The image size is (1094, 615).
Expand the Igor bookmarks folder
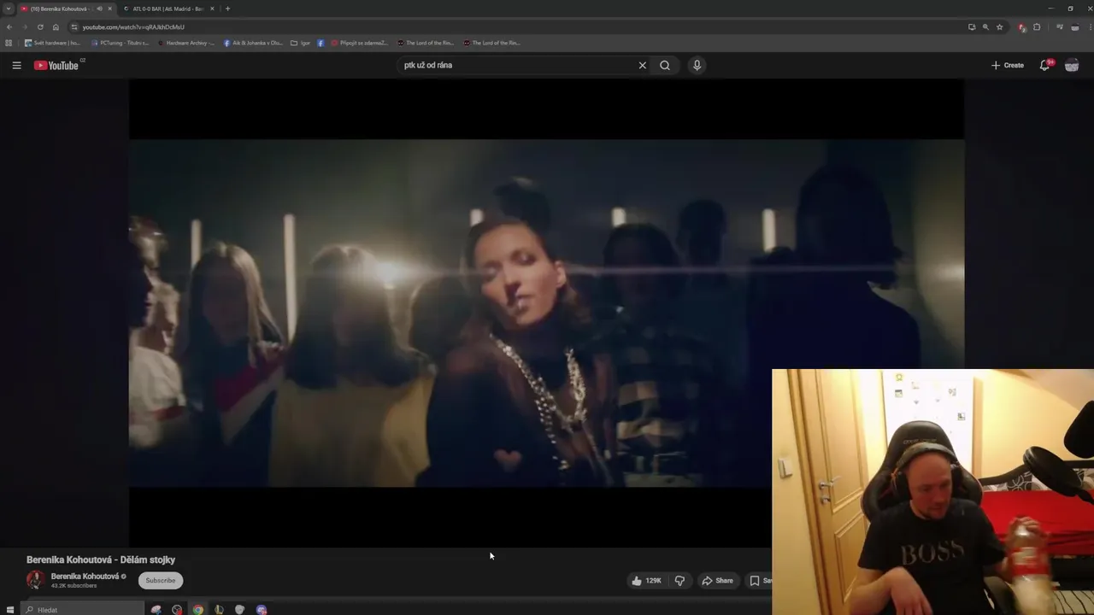[x=300, y=43]
